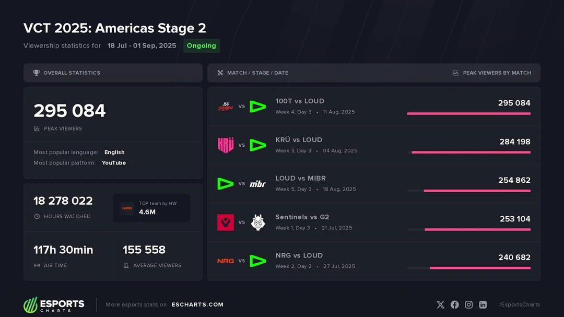Click the G2 team logo
Viewport: 564px width, 317px height.
(258, 222)
